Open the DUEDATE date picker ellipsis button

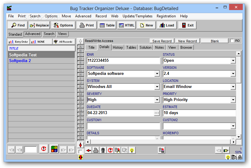[157, 113]
